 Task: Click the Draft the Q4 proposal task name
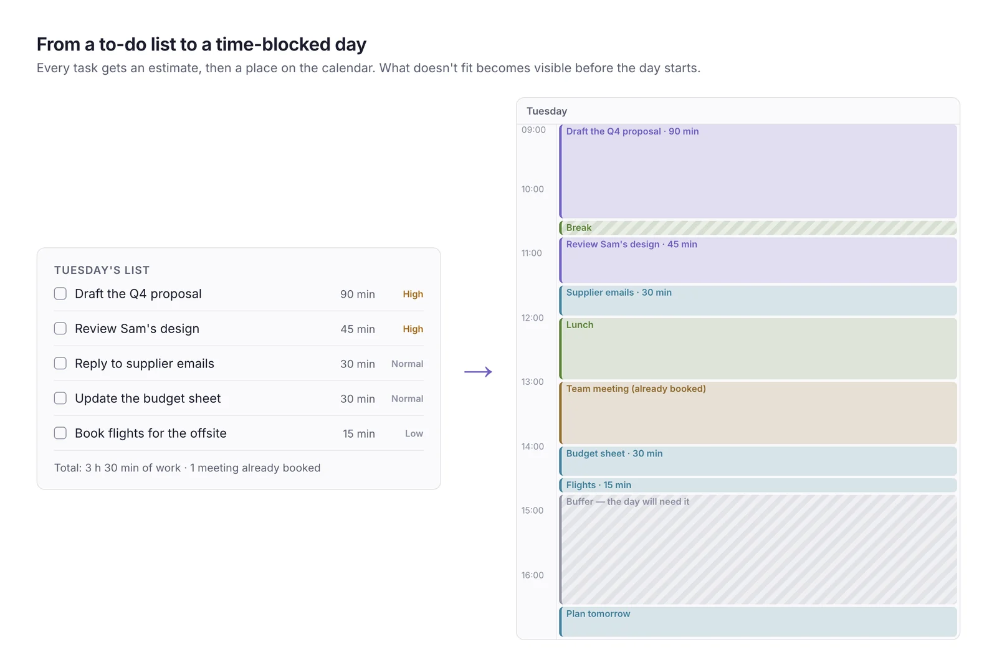click(x=138, y=294)
